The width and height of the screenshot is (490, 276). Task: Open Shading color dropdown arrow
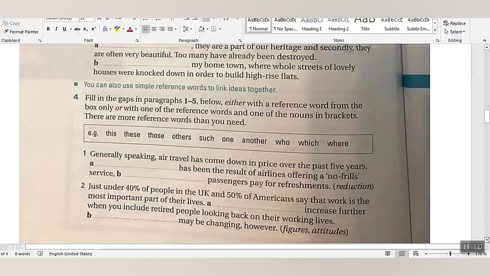pos(207,29)
